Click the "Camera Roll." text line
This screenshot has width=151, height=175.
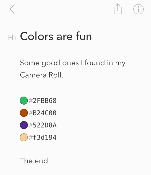coord(42,75)
